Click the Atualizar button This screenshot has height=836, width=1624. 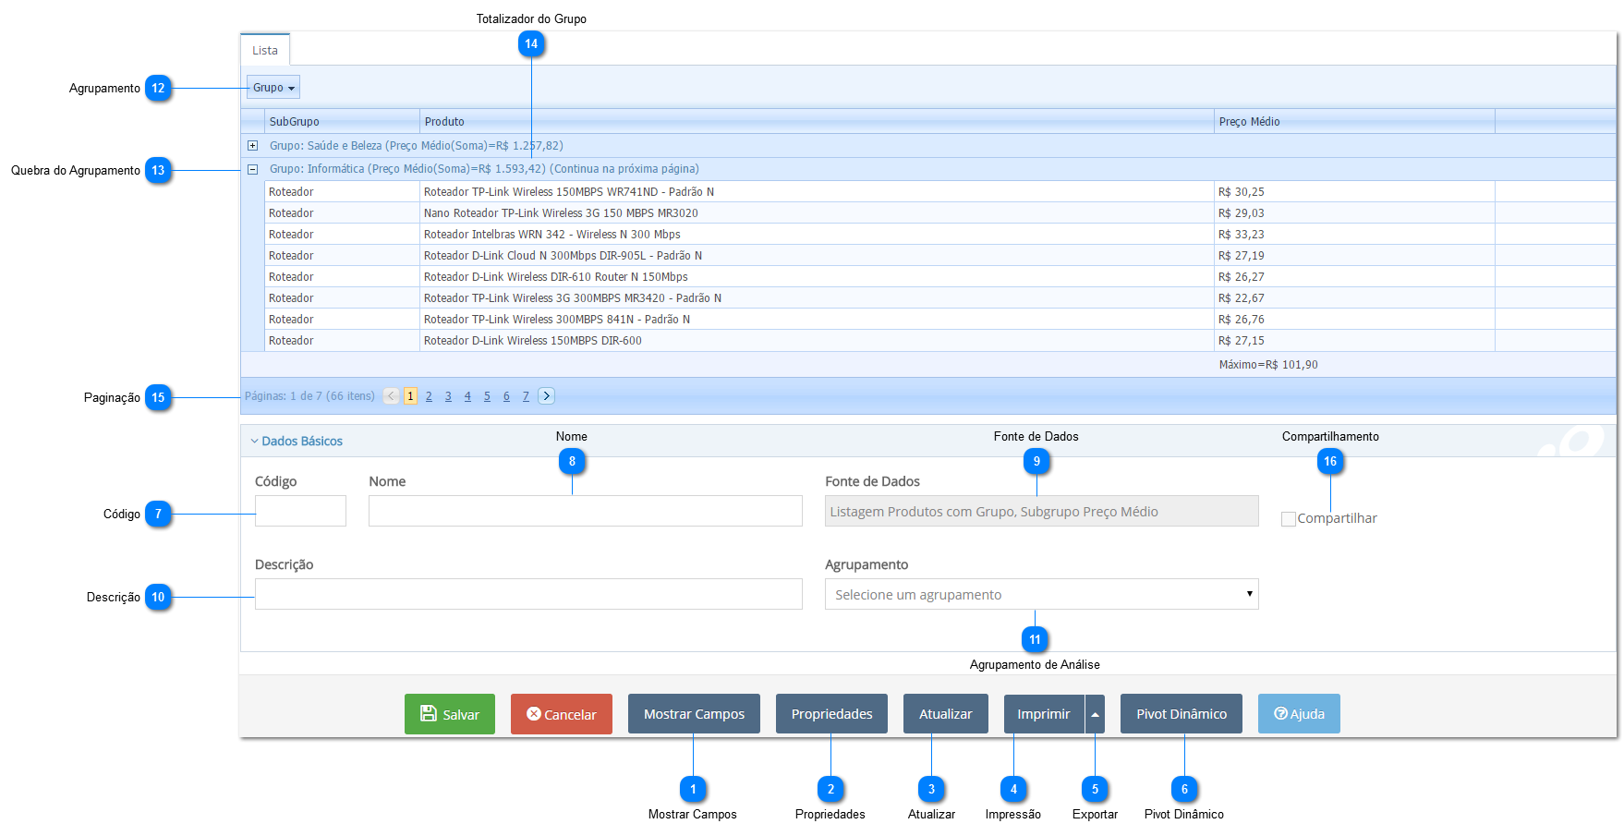click(945, 714)
